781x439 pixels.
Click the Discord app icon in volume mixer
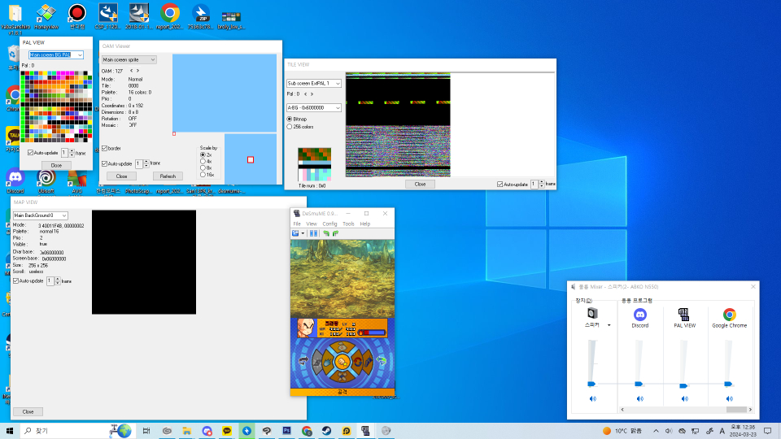[640, 315]
